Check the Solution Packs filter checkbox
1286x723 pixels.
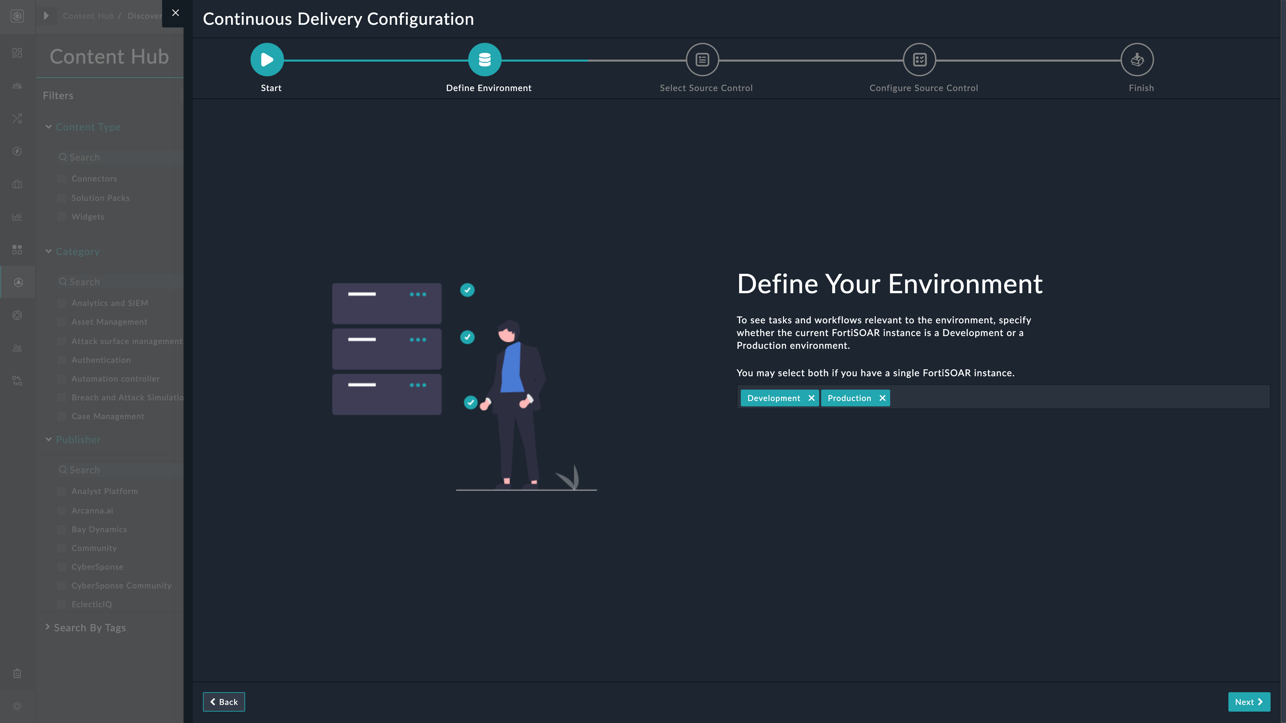[x=61, y=198]
